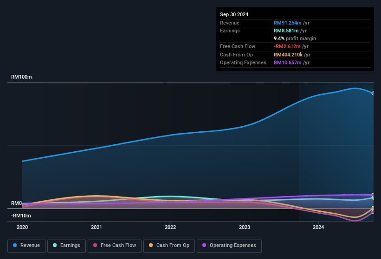
Task: Click the -RM2.612m free cash flow value
Action: pyautogui.click(x=287, y=46)
